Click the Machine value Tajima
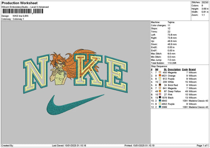This screenshot has width=210, height=148. (171, 22)
